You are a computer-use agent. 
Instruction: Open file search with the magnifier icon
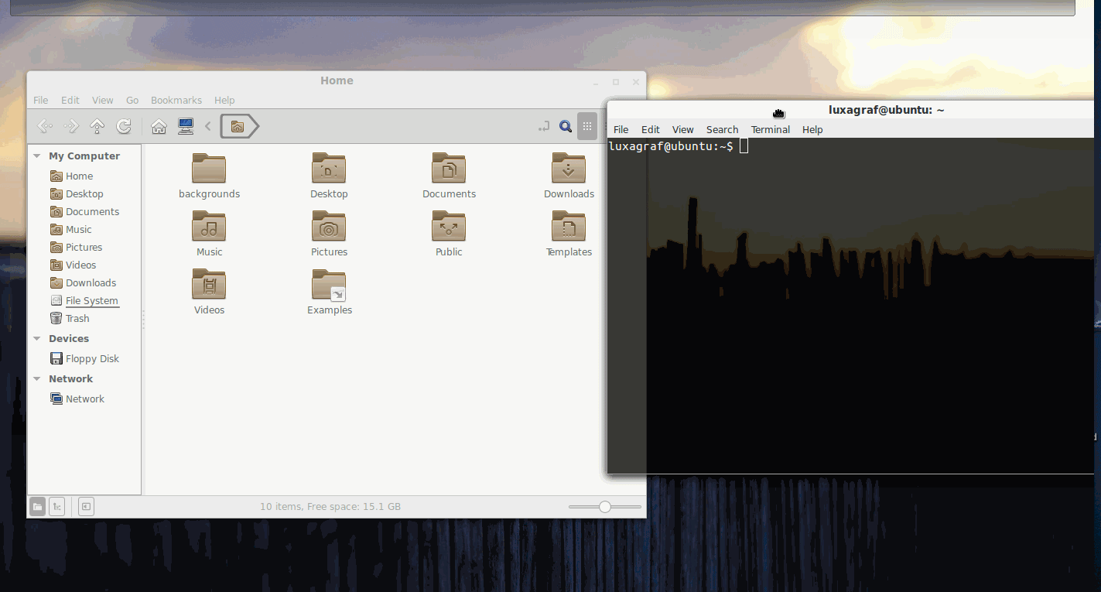click(566, 126)
